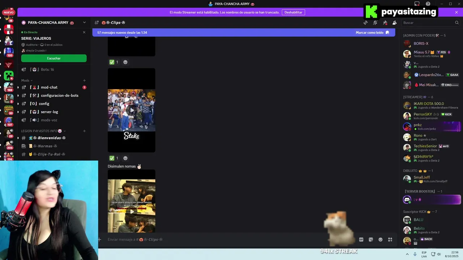463x260 pixels.
Task: Click the taskbar microphone icon
Action: (x=415, y=254)
